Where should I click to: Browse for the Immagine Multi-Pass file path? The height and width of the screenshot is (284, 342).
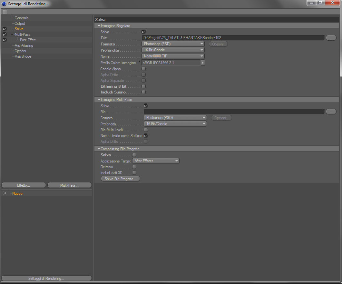[x=331, y=112]
